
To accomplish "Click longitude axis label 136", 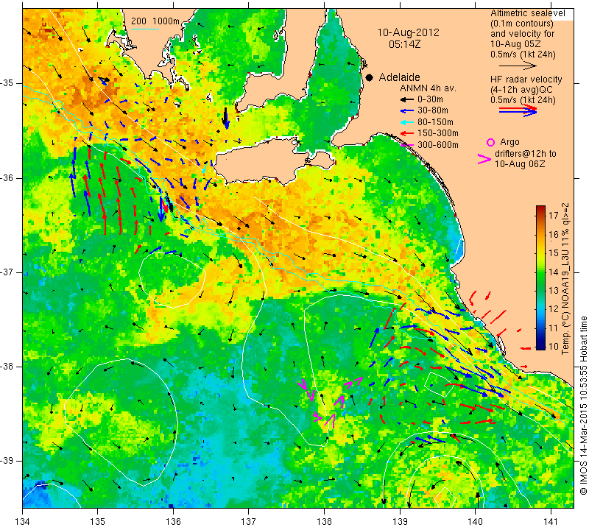I will (173, 522).
